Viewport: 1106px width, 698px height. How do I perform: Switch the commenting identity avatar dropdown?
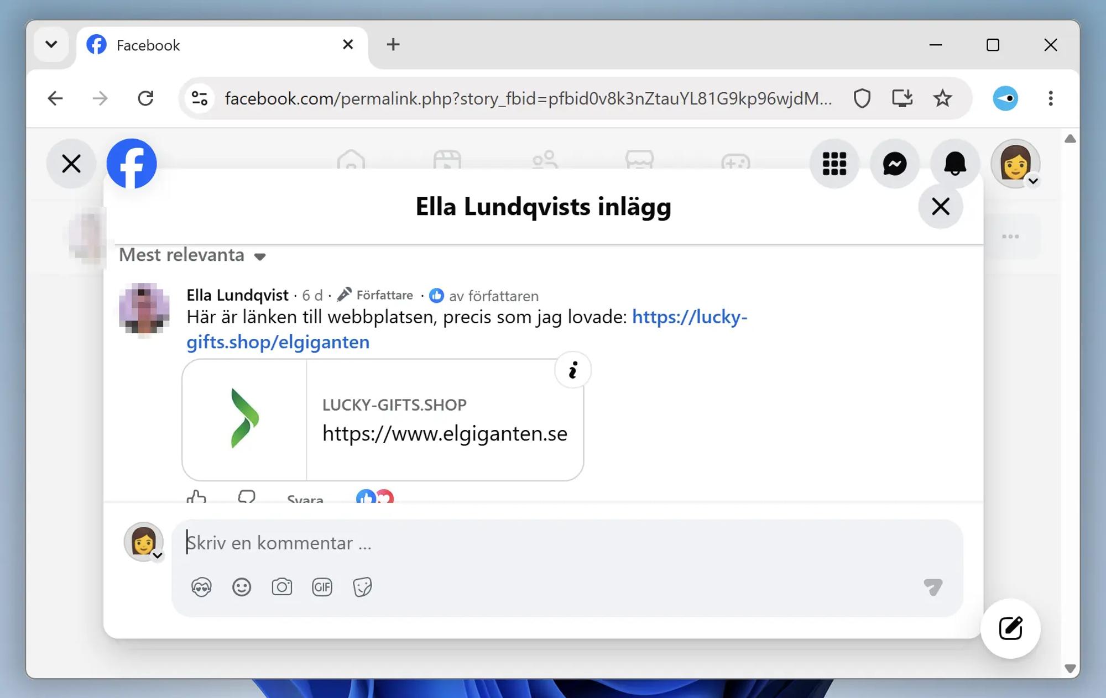click(144, 542)
